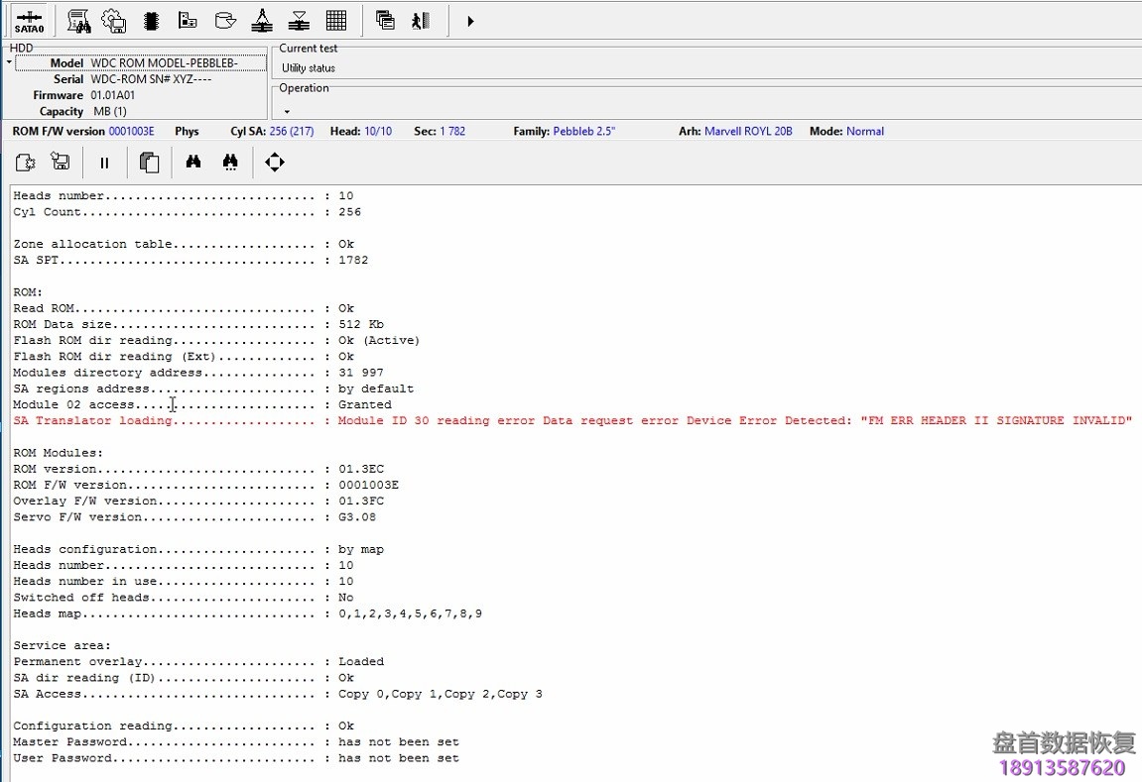This screenshot has height=782, width=1142.
Task: Click the ROM chip icon
Action: coord(151,20)
